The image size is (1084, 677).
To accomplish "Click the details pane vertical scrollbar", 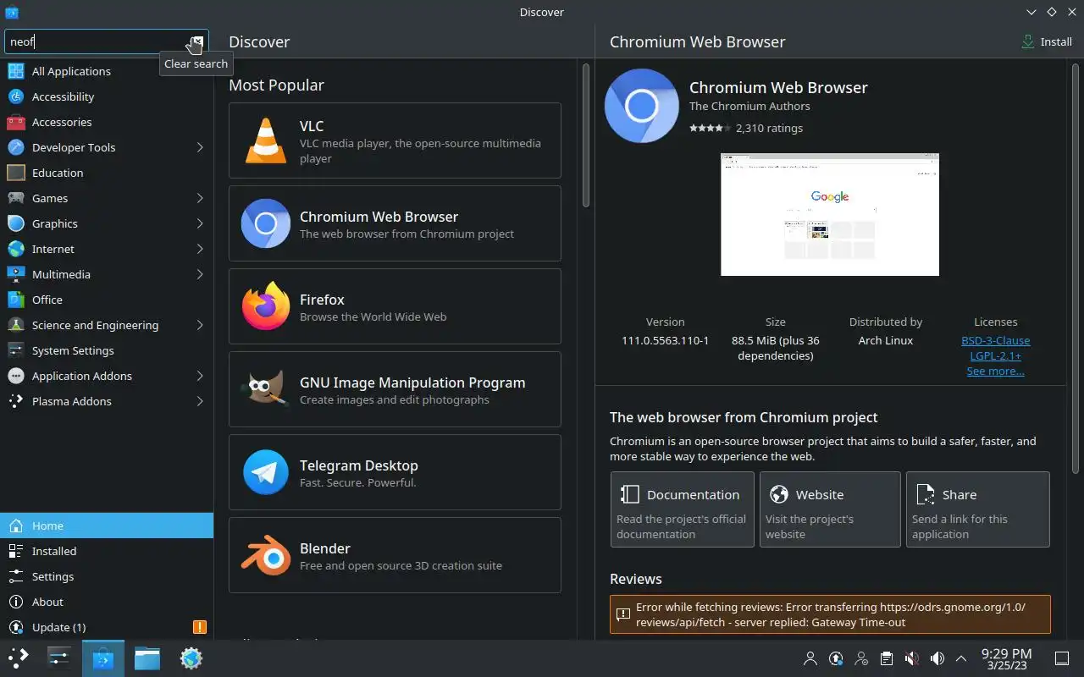I will coord(1076,267).
